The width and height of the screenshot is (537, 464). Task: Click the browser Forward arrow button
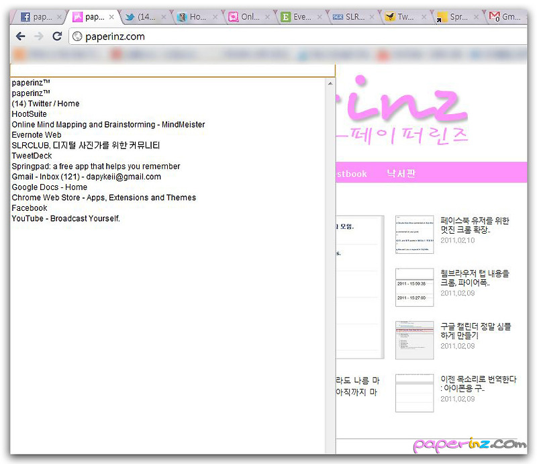click(39, 36)
